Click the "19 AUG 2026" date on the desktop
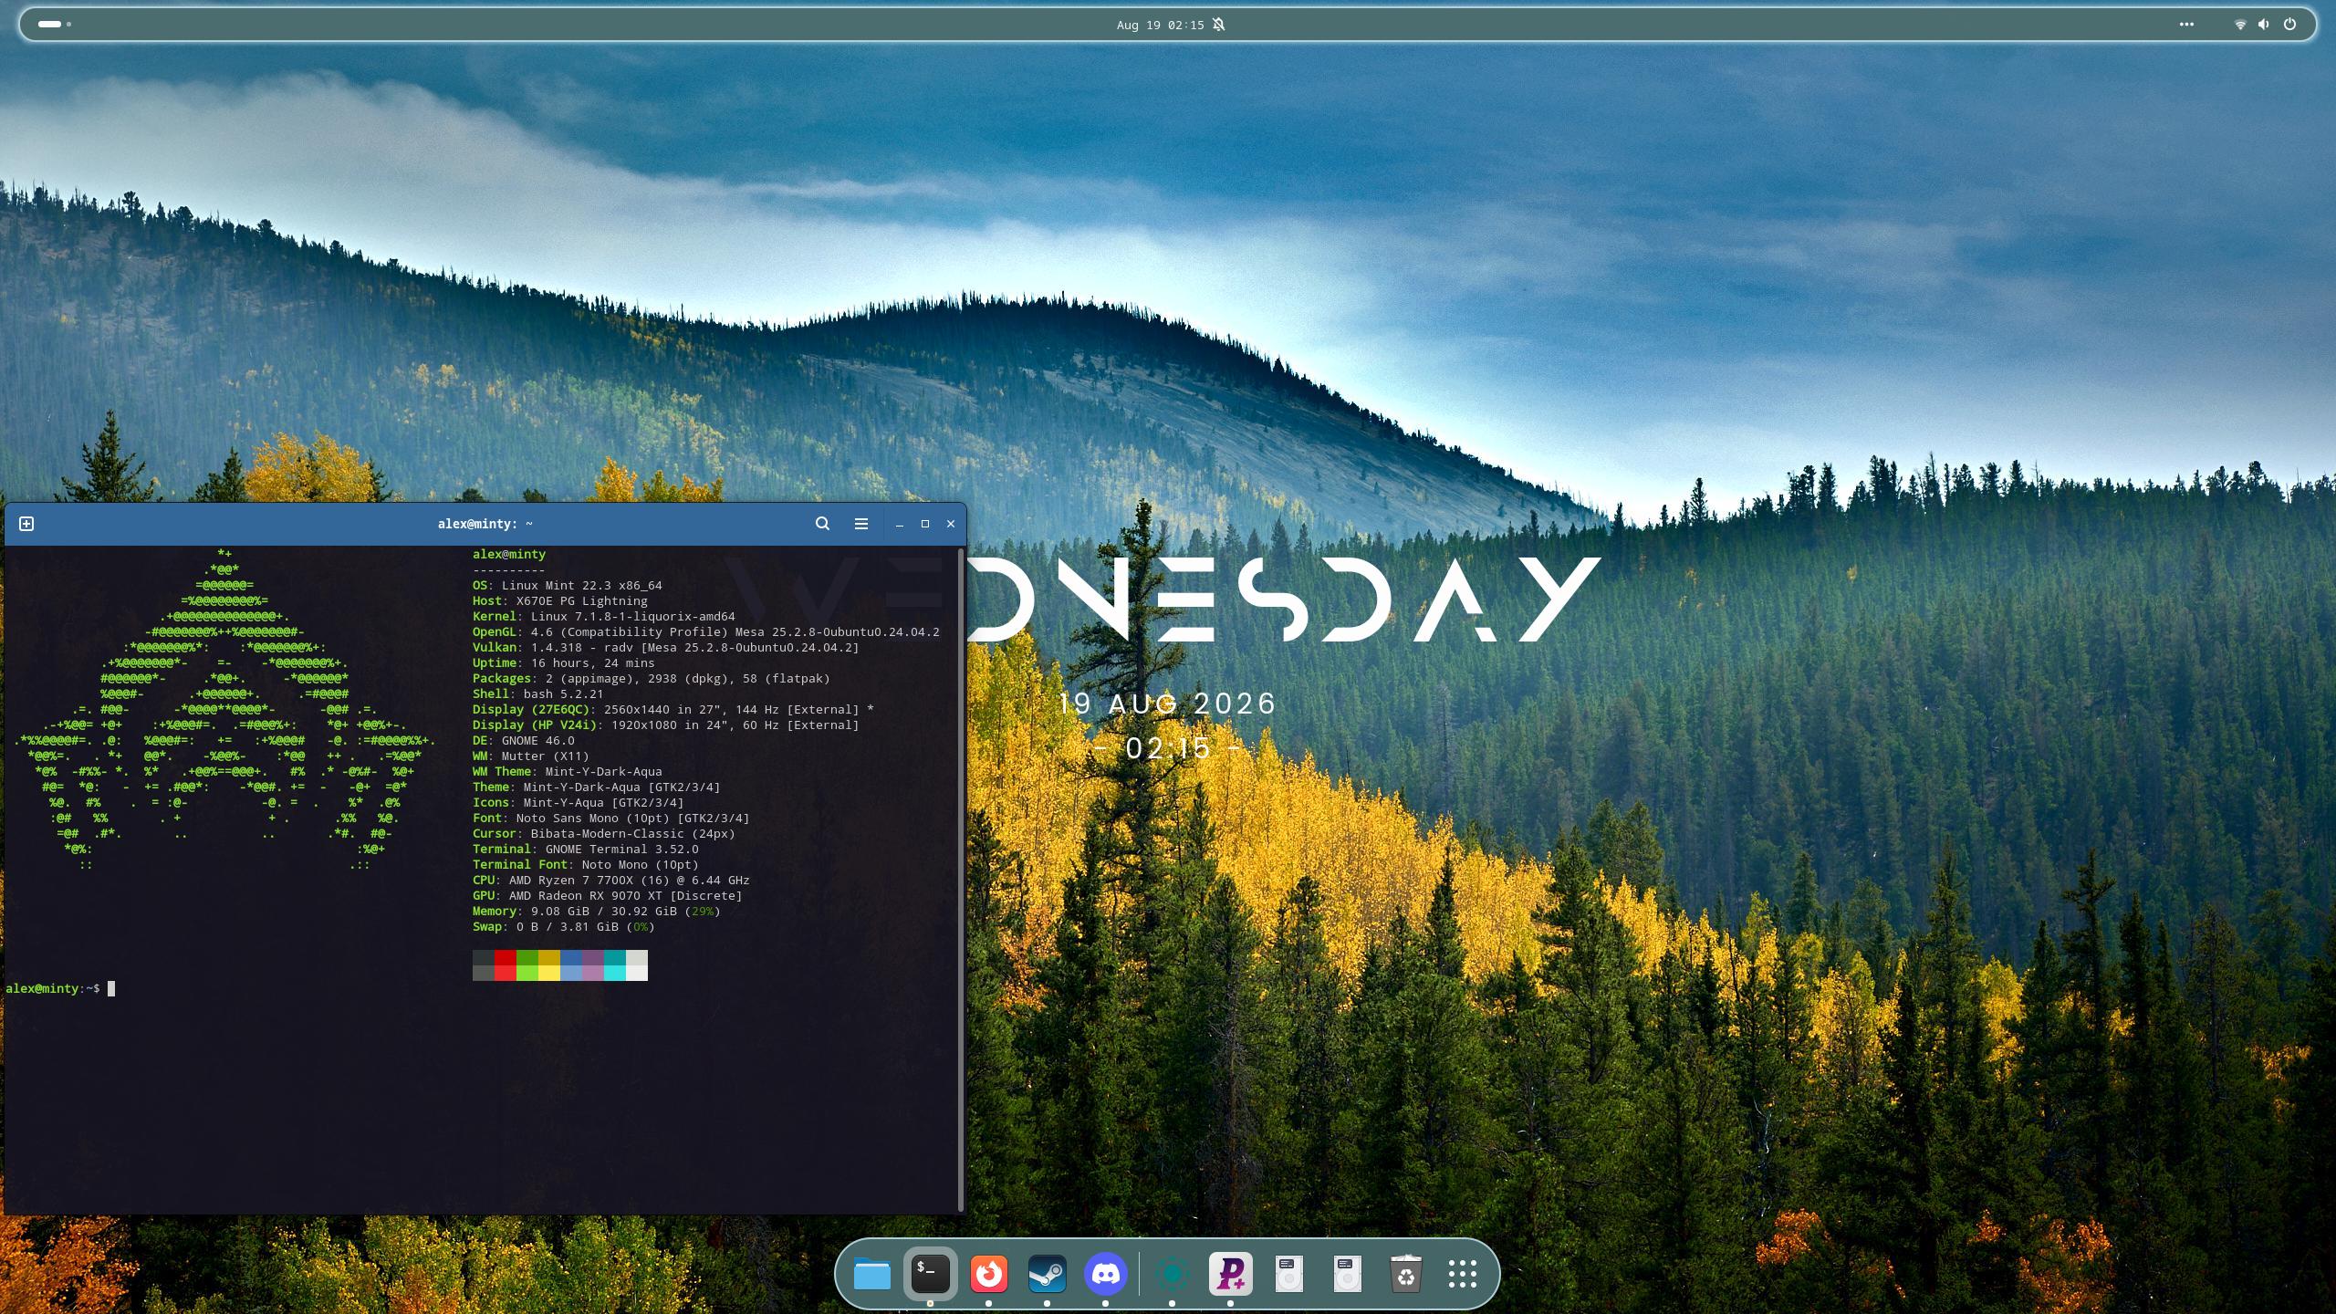Viewport: 2336px width, 1314px height. (1168, 704)
